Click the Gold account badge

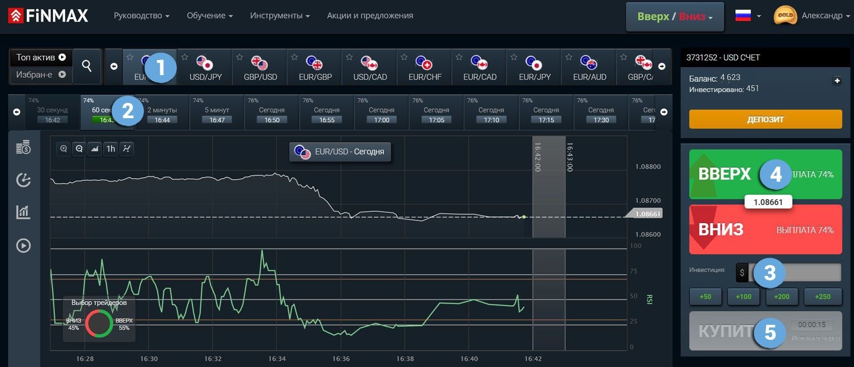[786, 16]
